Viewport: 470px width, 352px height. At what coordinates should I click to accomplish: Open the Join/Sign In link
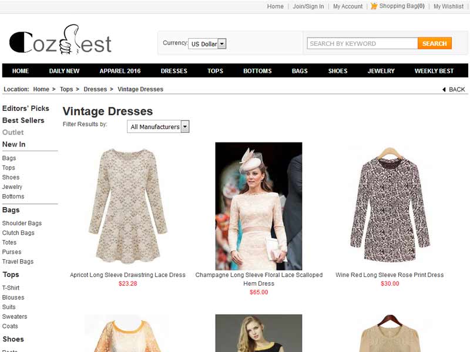tap(308, 6)
